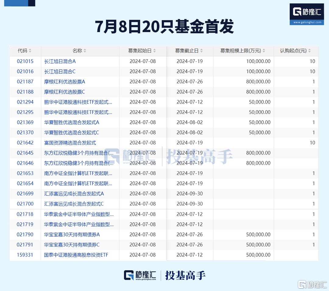Open fund code 021294
The height and width of the screenshot is (291, 329).
coord(25,102)
